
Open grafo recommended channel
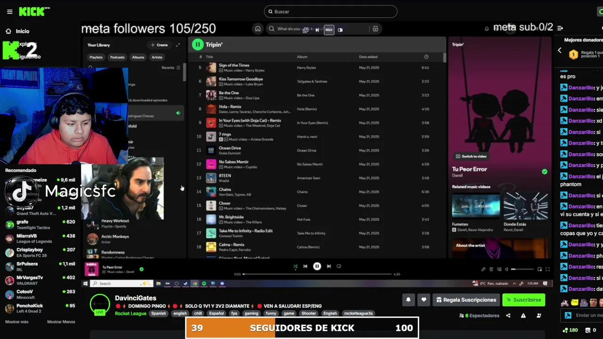[40, 225]
